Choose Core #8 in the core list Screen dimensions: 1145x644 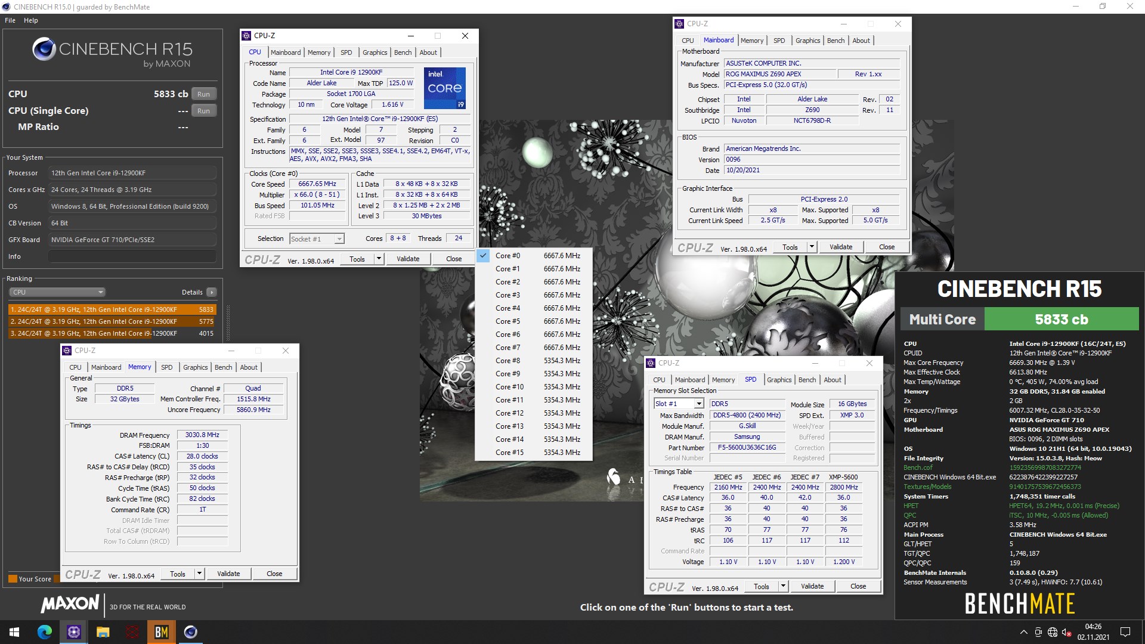point(534,361)
